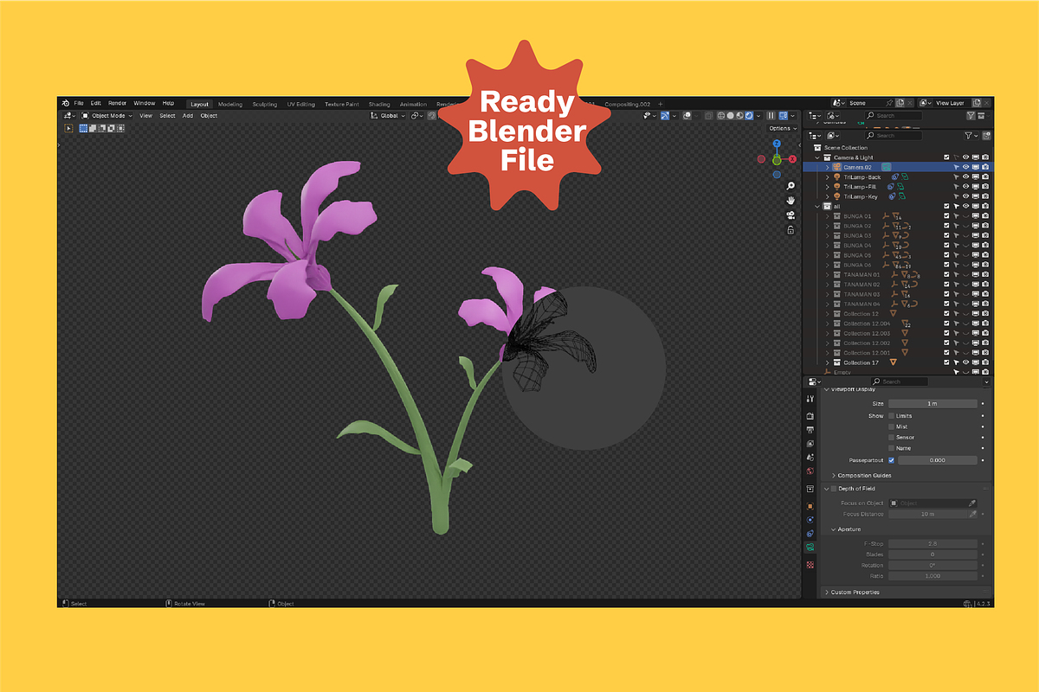Viewport: 1039px width, 692px height.
Task: Expand the BUNGA 02 collection
Action: tap(827, 226)
